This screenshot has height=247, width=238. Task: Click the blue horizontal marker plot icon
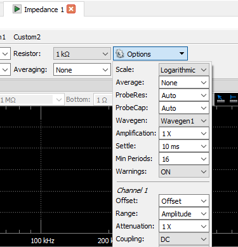point(233,99)
